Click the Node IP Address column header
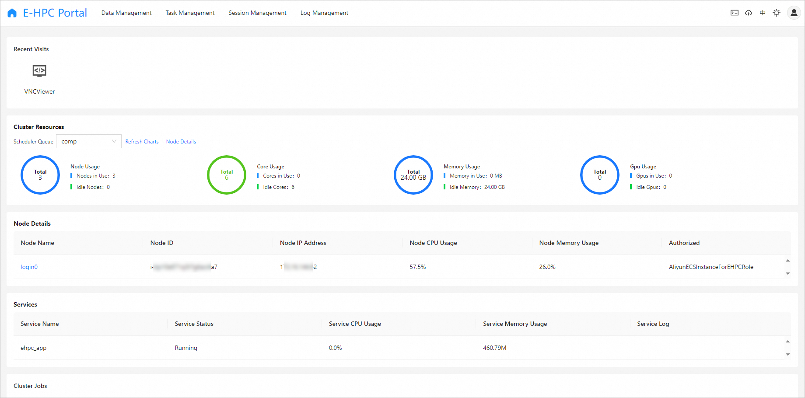This screenshot has width=805, height=398. 303,243
